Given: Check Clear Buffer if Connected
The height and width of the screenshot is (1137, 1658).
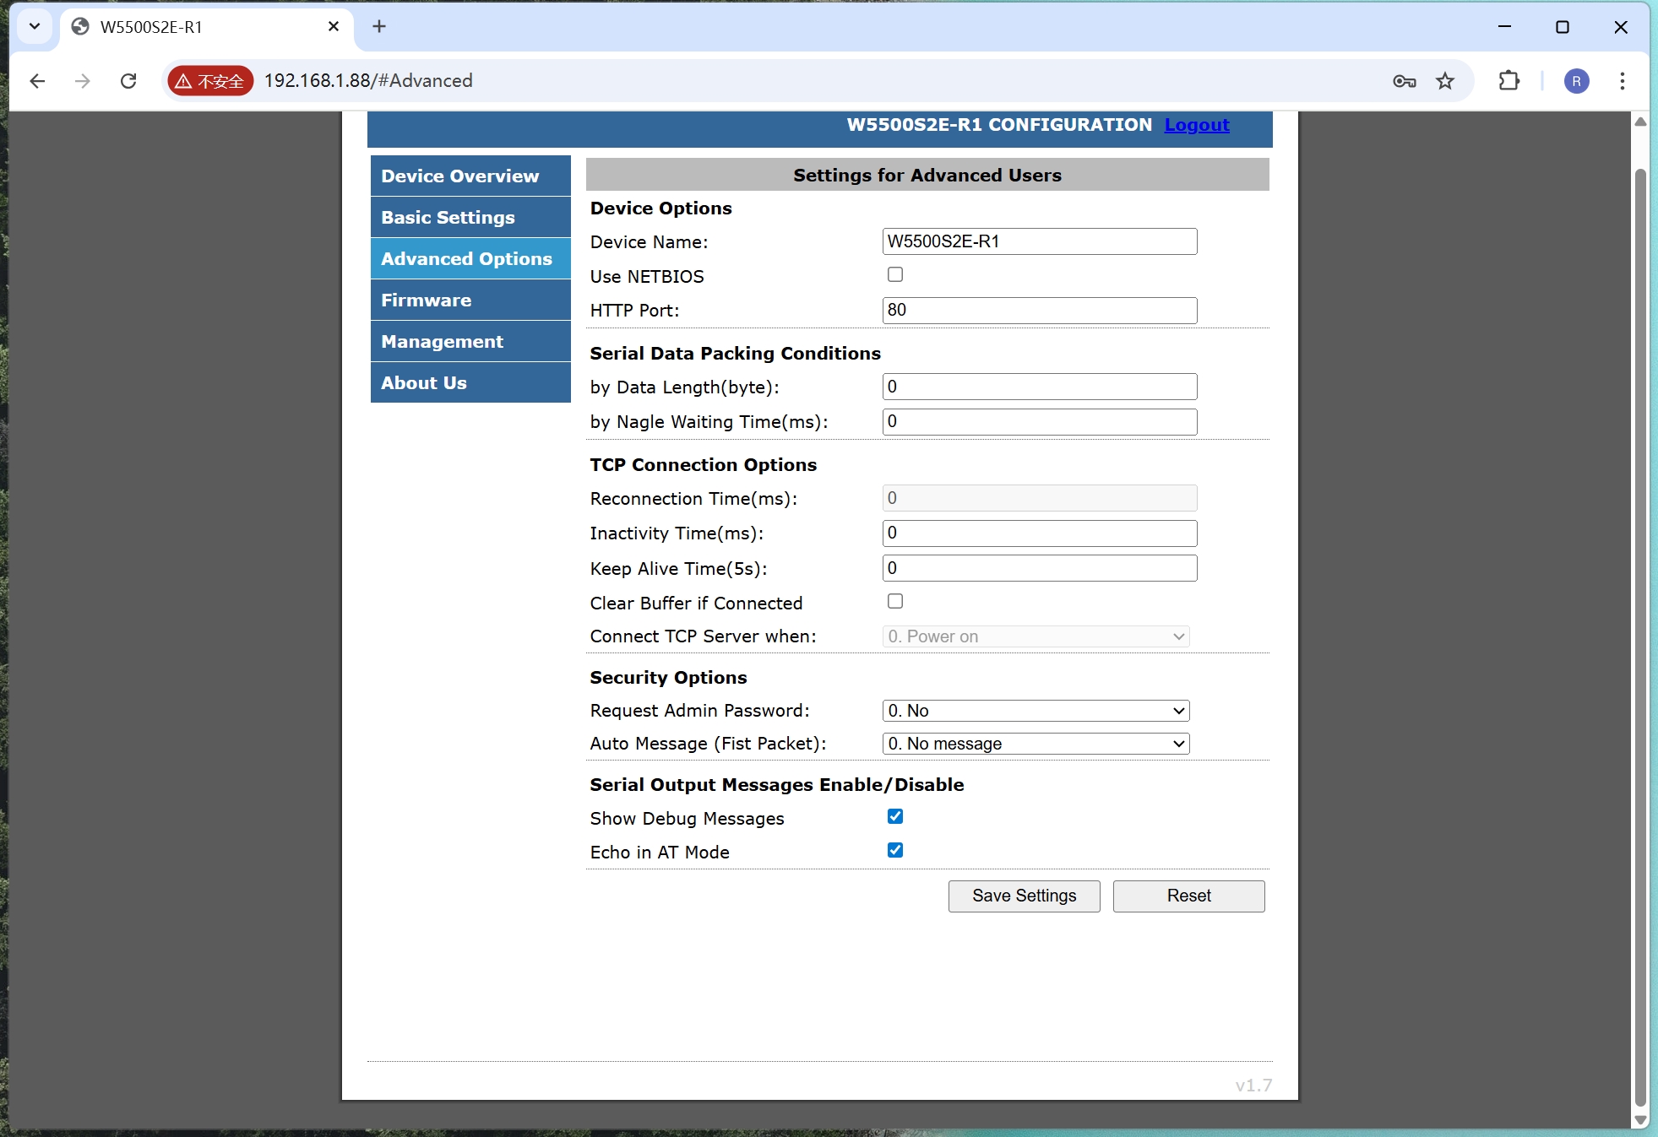Looking at the screenshot, I should 895,601.
